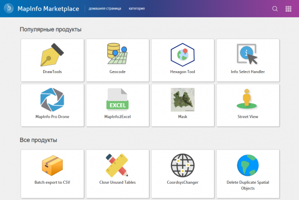Viewport: 299px width, 200px height.
Task: Open the MapInfo Pro Drone label
Action: click(52, 117)
